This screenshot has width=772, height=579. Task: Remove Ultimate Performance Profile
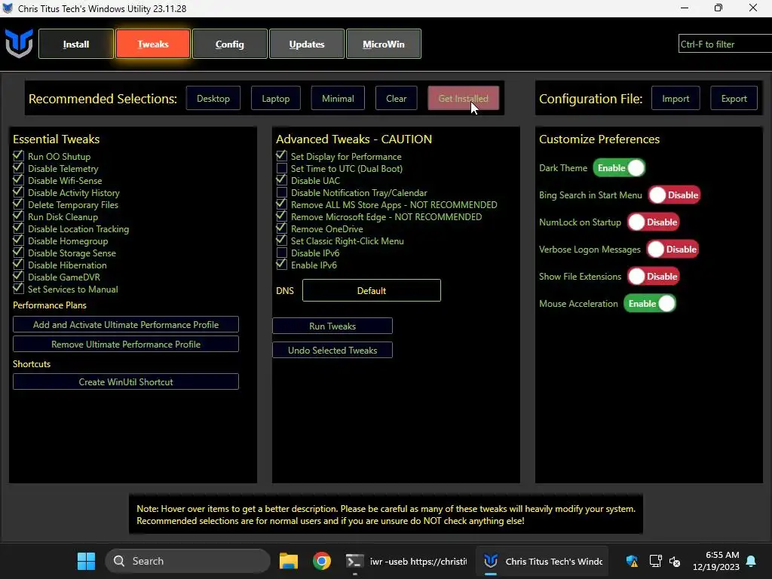click(126, 344)
